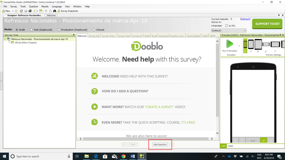The image size is (285, 160).
Task: Select the Test [Deployed] mode
Action: point(31,30)
